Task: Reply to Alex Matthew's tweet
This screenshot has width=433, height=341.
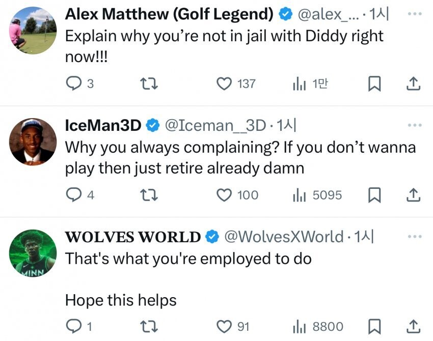Action: pos(74,83)
